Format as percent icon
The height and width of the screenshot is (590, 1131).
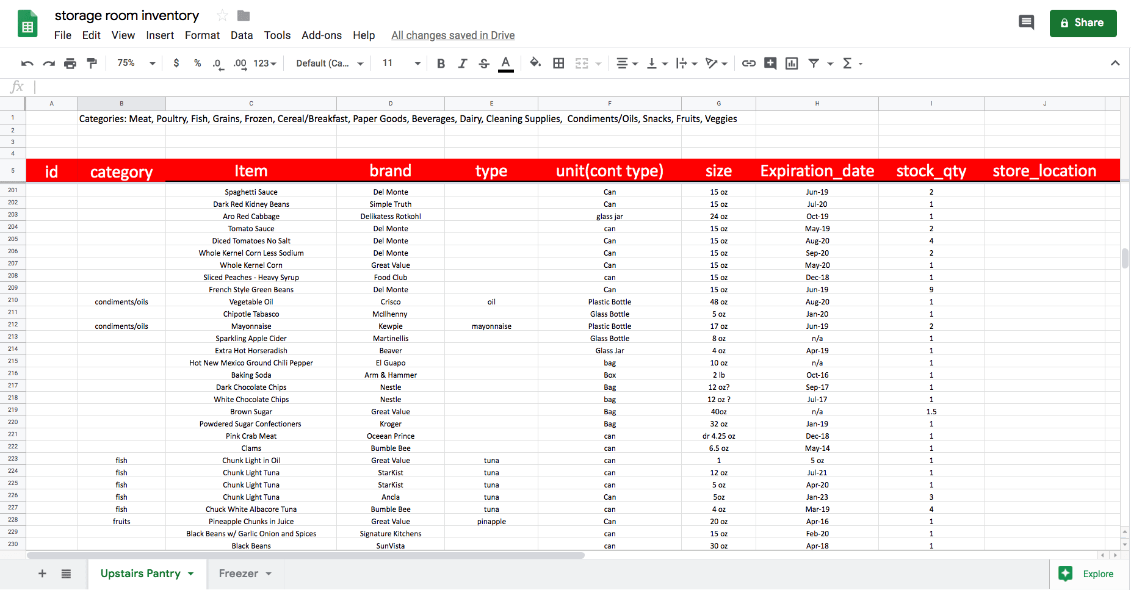pos(197,63)
